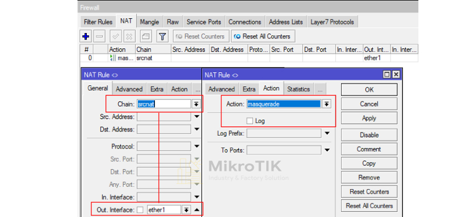Click the Copy button
454x217 pixels.
click(x=369, y=164)
